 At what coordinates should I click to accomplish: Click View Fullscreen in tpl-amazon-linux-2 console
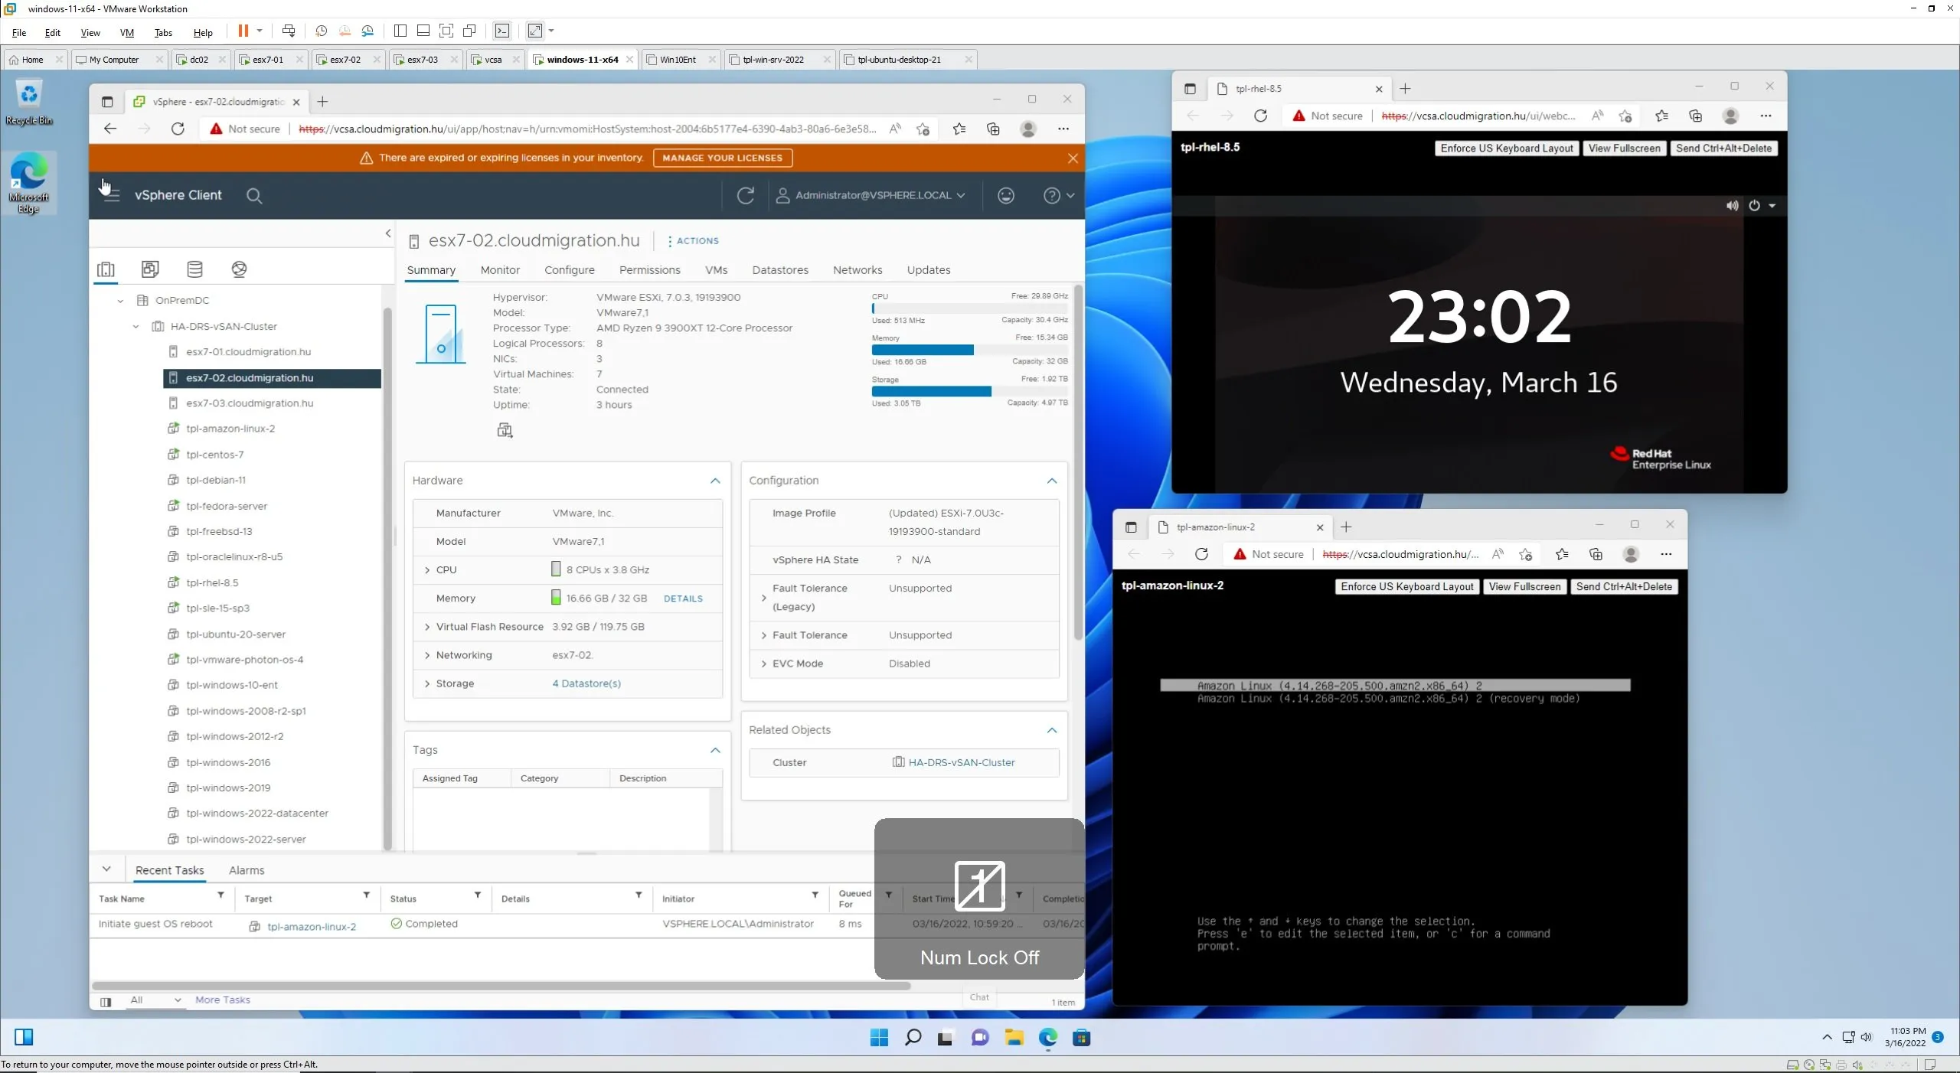click(x=1524, y=587)
